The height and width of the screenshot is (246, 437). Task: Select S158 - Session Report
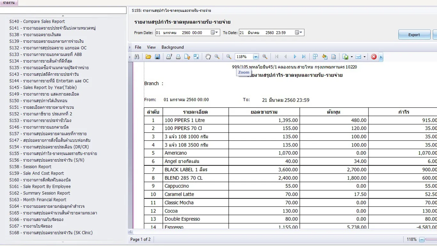click(30, 167)
